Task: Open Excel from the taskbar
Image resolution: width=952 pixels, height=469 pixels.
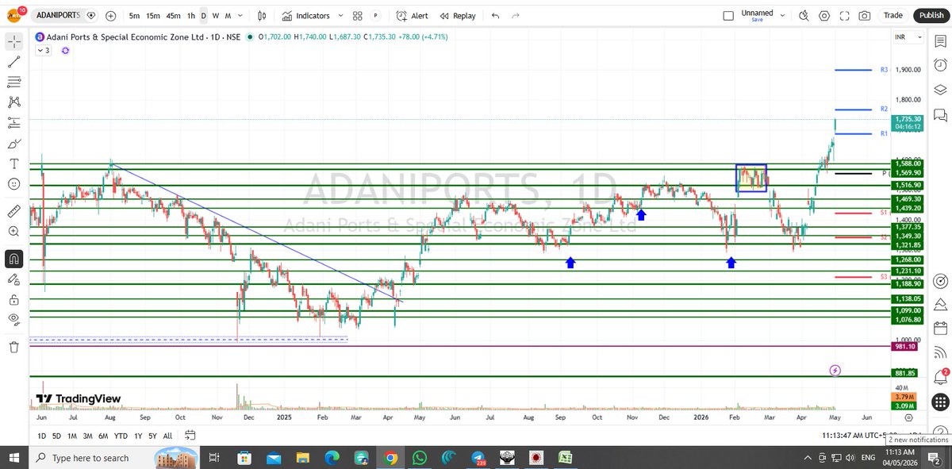Action: 565,458
